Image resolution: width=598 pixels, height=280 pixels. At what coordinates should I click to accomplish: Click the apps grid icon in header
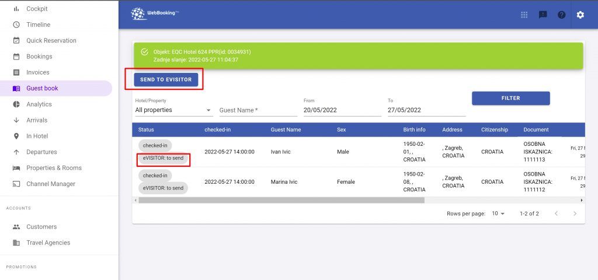tap(524, 15)
